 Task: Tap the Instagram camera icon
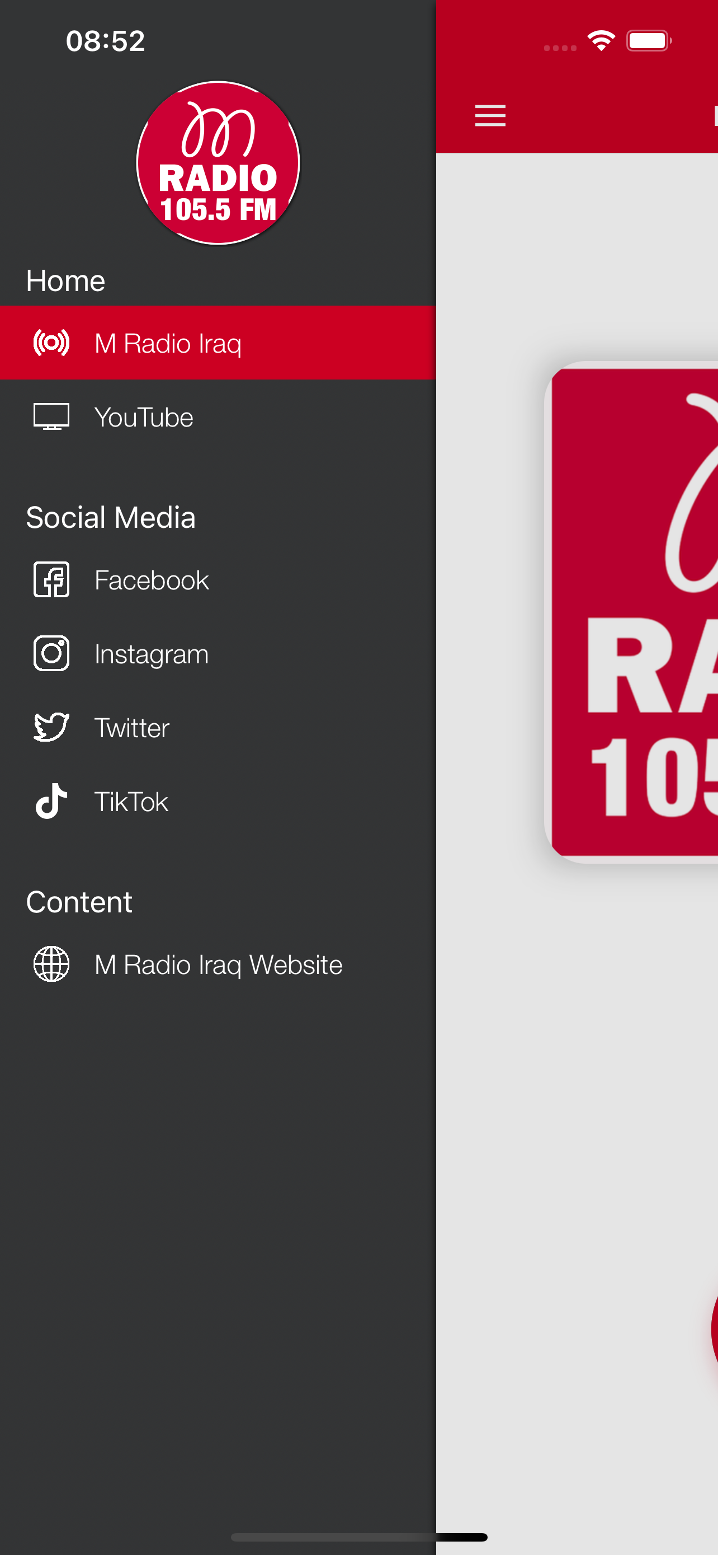click(x=51, y=653)
